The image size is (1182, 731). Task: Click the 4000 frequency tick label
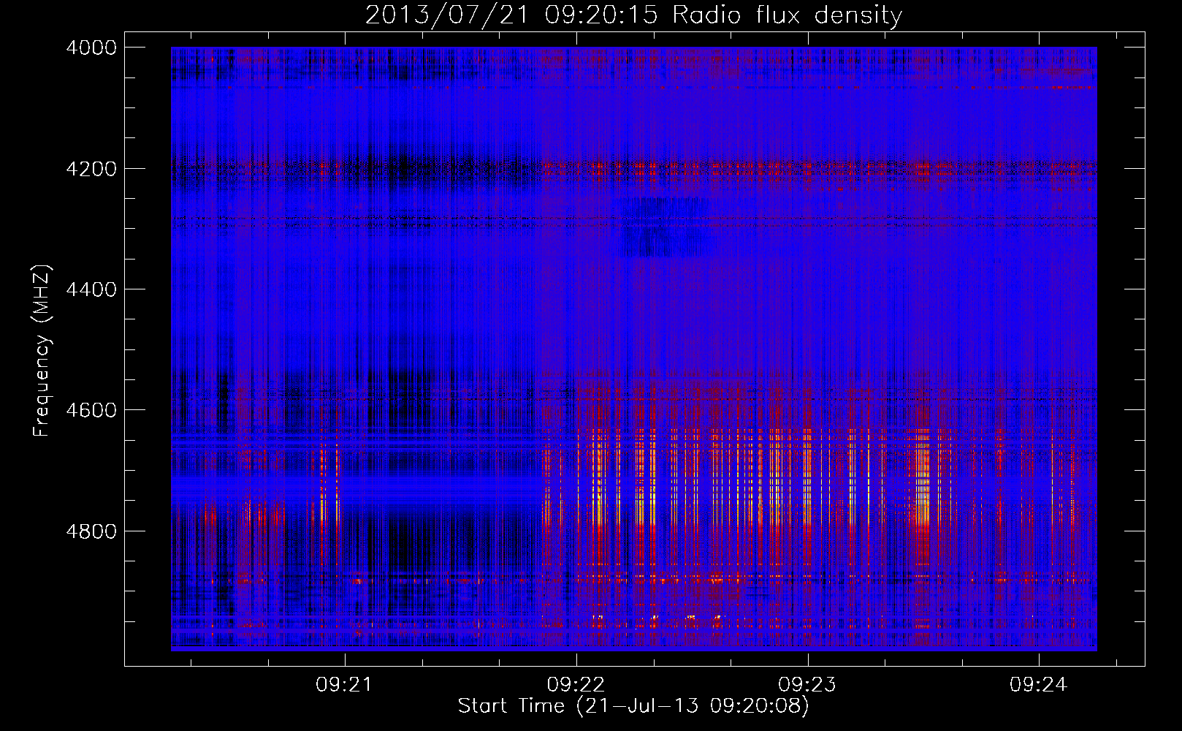coord(91,48)
